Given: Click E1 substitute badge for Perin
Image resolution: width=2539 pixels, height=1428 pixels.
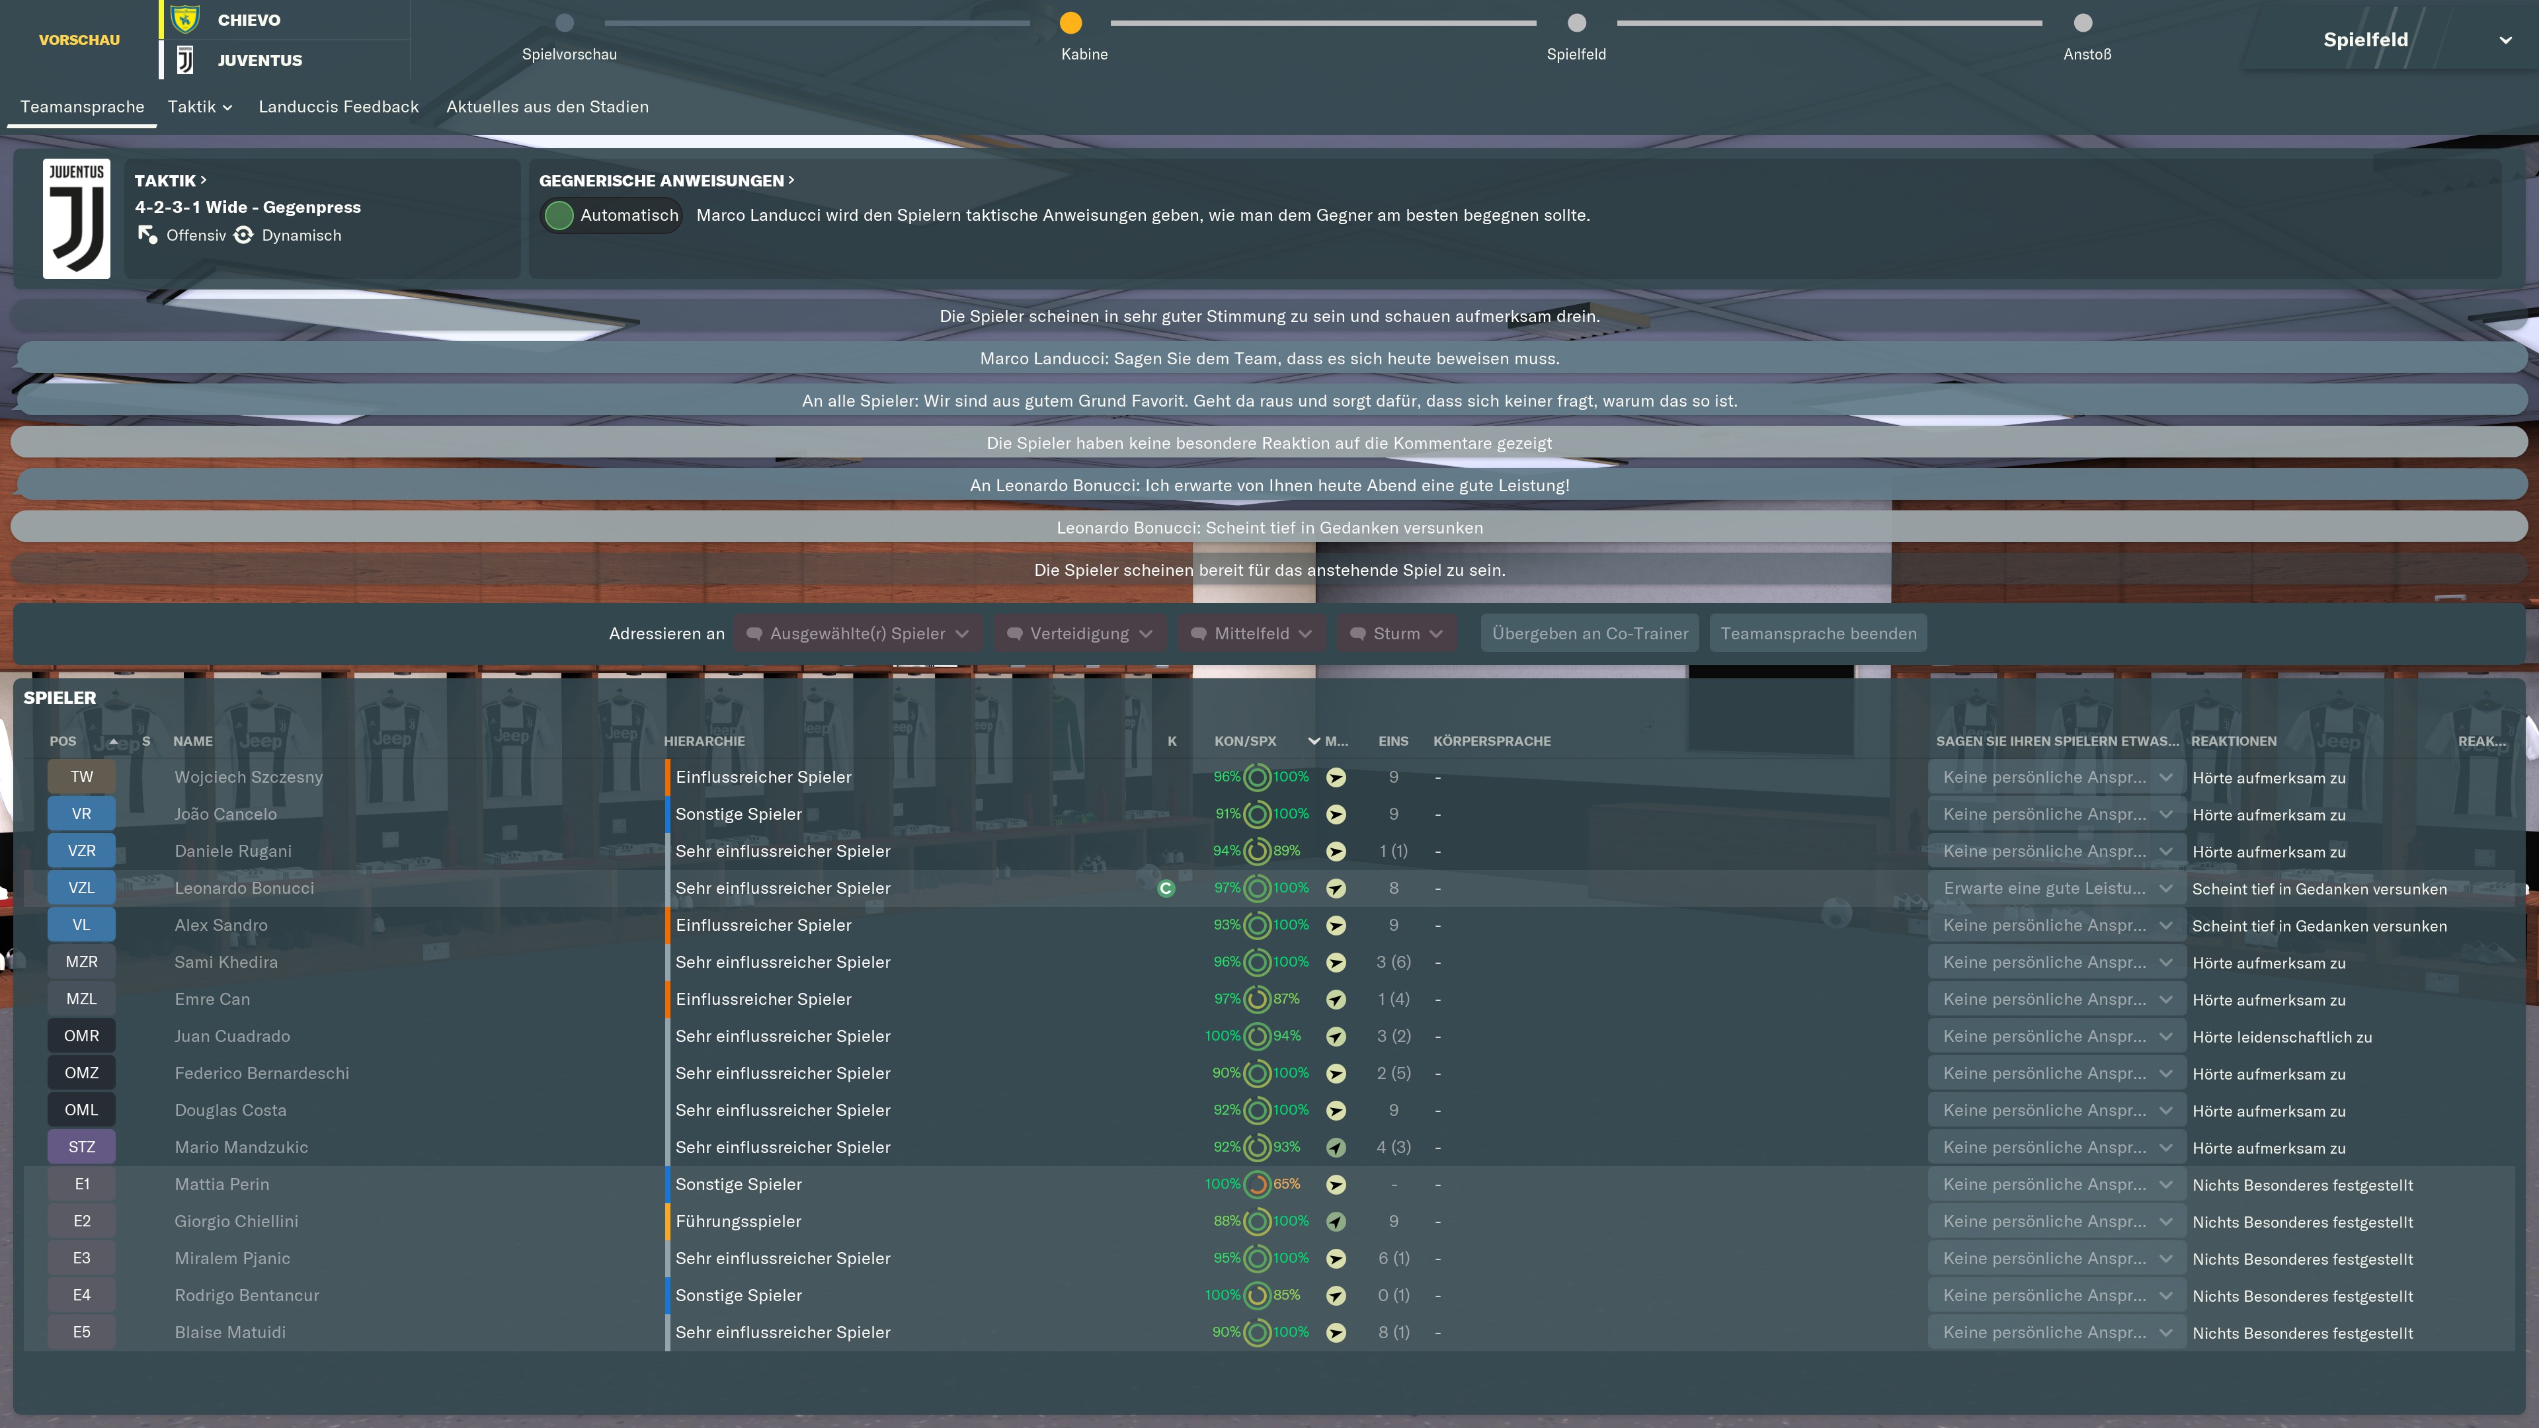Looking at the screenshot, I should click(82, 1183).
